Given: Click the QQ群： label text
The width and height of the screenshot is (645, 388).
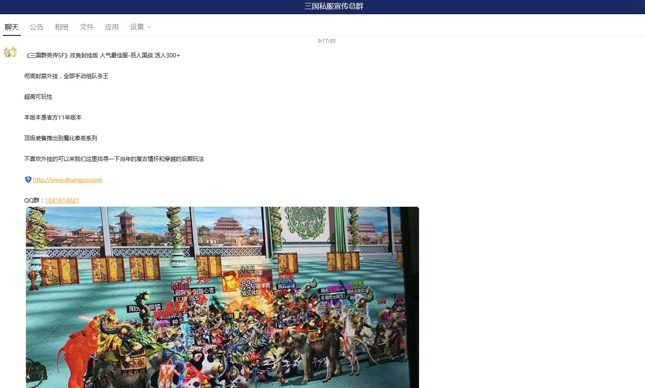Looking at the screenshot, I should pos(34,200).
